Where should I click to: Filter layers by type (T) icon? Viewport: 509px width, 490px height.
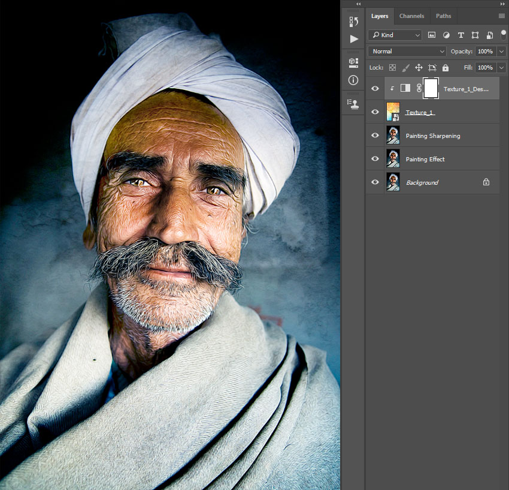click(460, 35)
